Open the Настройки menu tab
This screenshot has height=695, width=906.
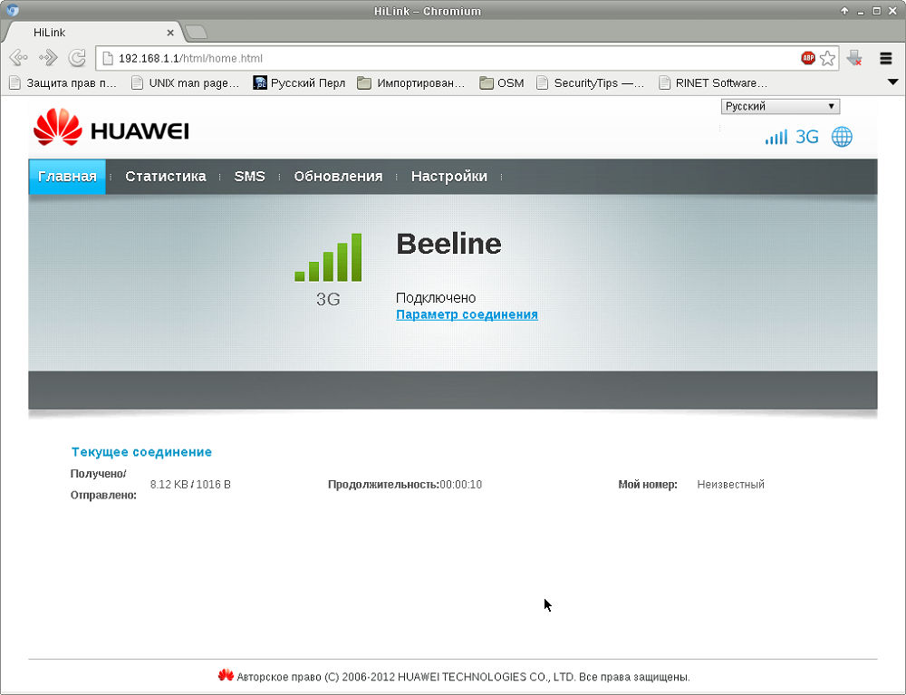449,176
